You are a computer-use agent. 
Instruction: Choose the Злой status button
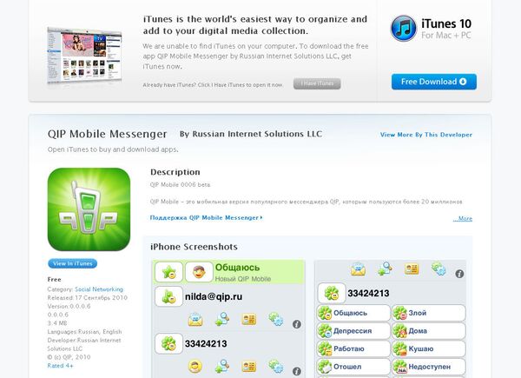[429, 313]
